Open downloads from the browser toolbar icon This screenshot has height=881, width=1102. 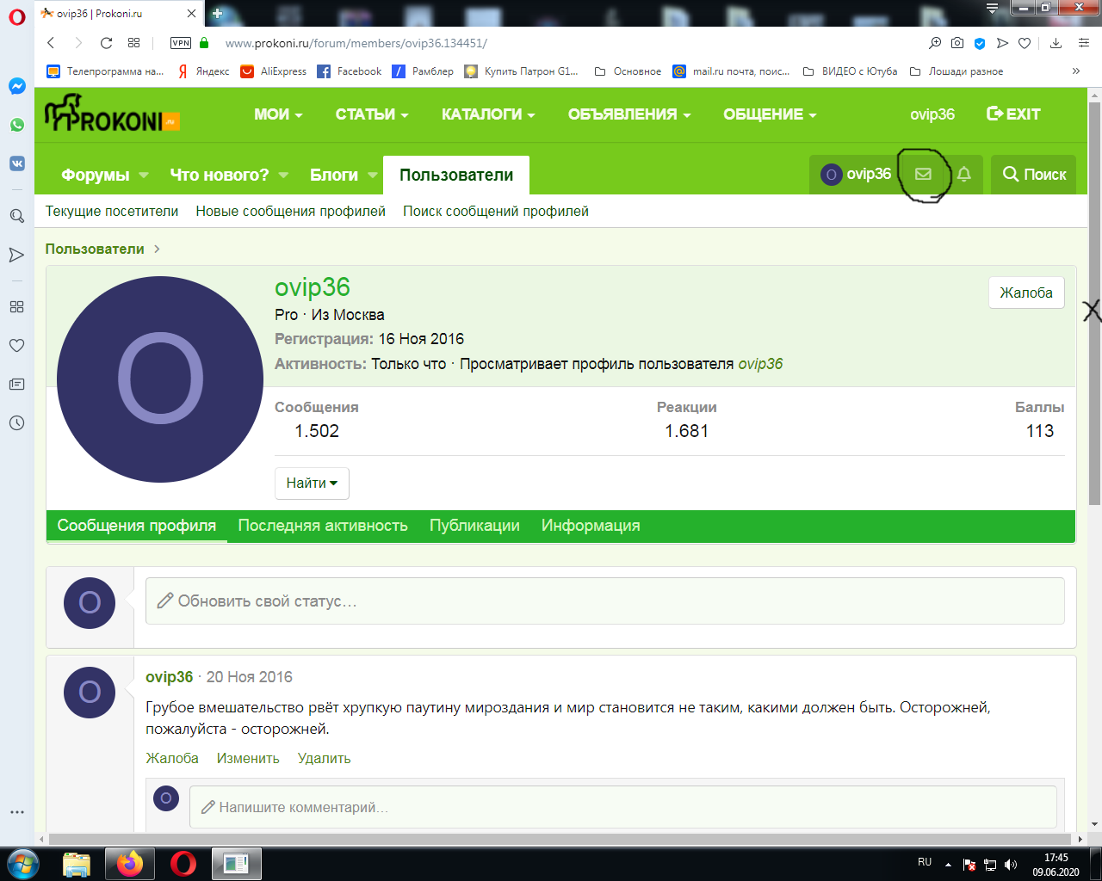(1055, 42)
